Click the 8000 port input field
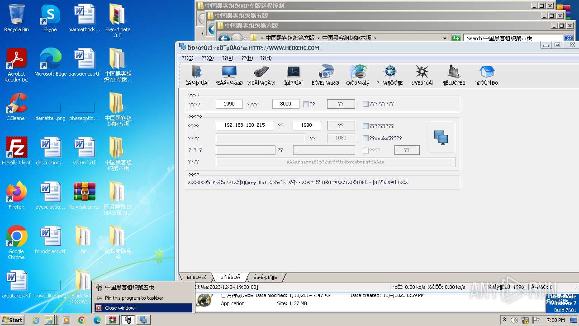This screenshot has width=579, height=326. tap(286, 104)
